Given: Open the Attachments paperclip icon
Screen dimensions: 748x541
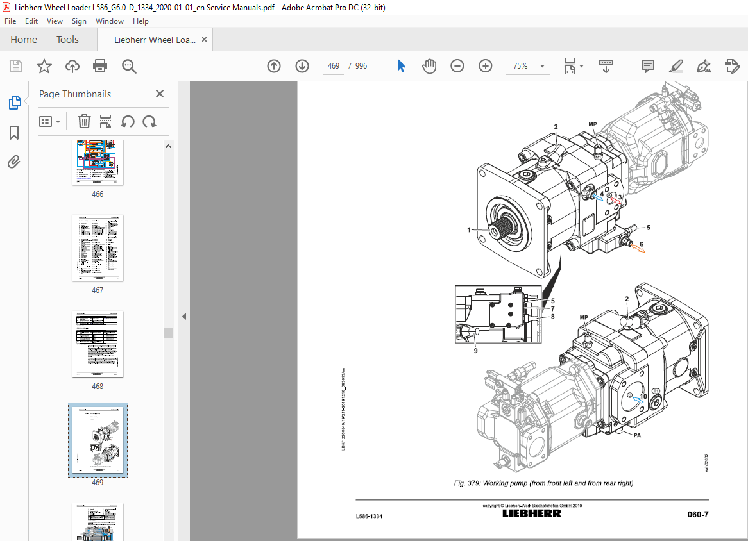Looking at the screenshot, I should [x=14, y=162].
